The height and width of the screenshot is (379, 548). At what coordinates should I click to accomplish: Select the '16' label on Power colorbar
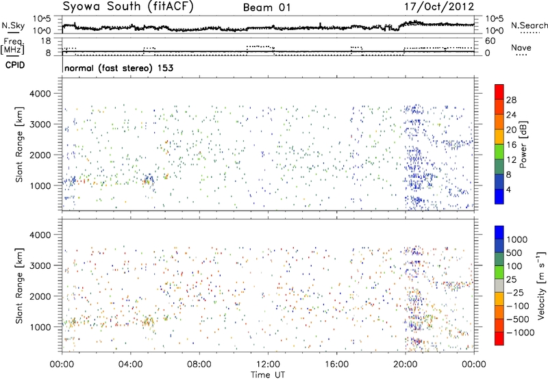click(x=511, y=145)
